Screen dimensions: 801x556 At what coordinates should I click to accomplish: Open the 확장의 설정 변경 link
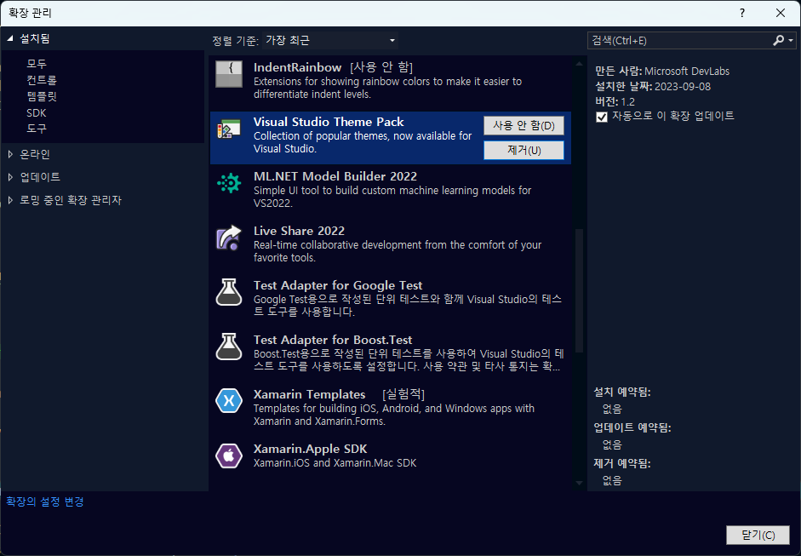(45, 502)
